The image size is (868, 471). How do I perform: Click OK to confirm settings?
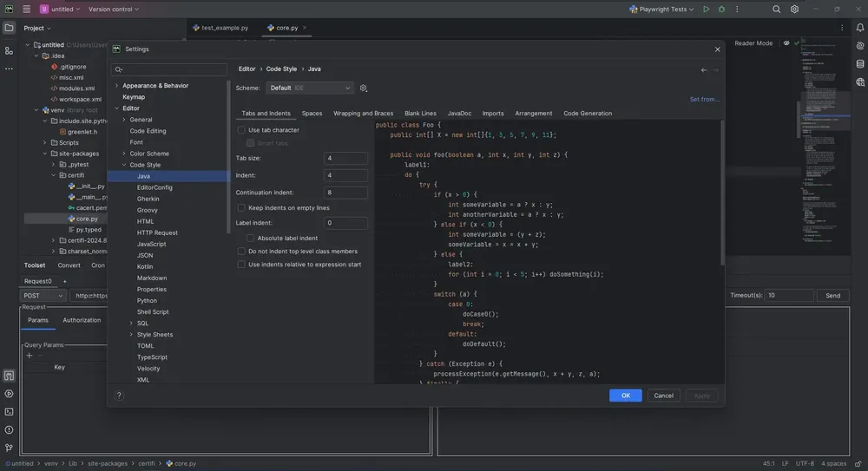click(x=626, y=396)
